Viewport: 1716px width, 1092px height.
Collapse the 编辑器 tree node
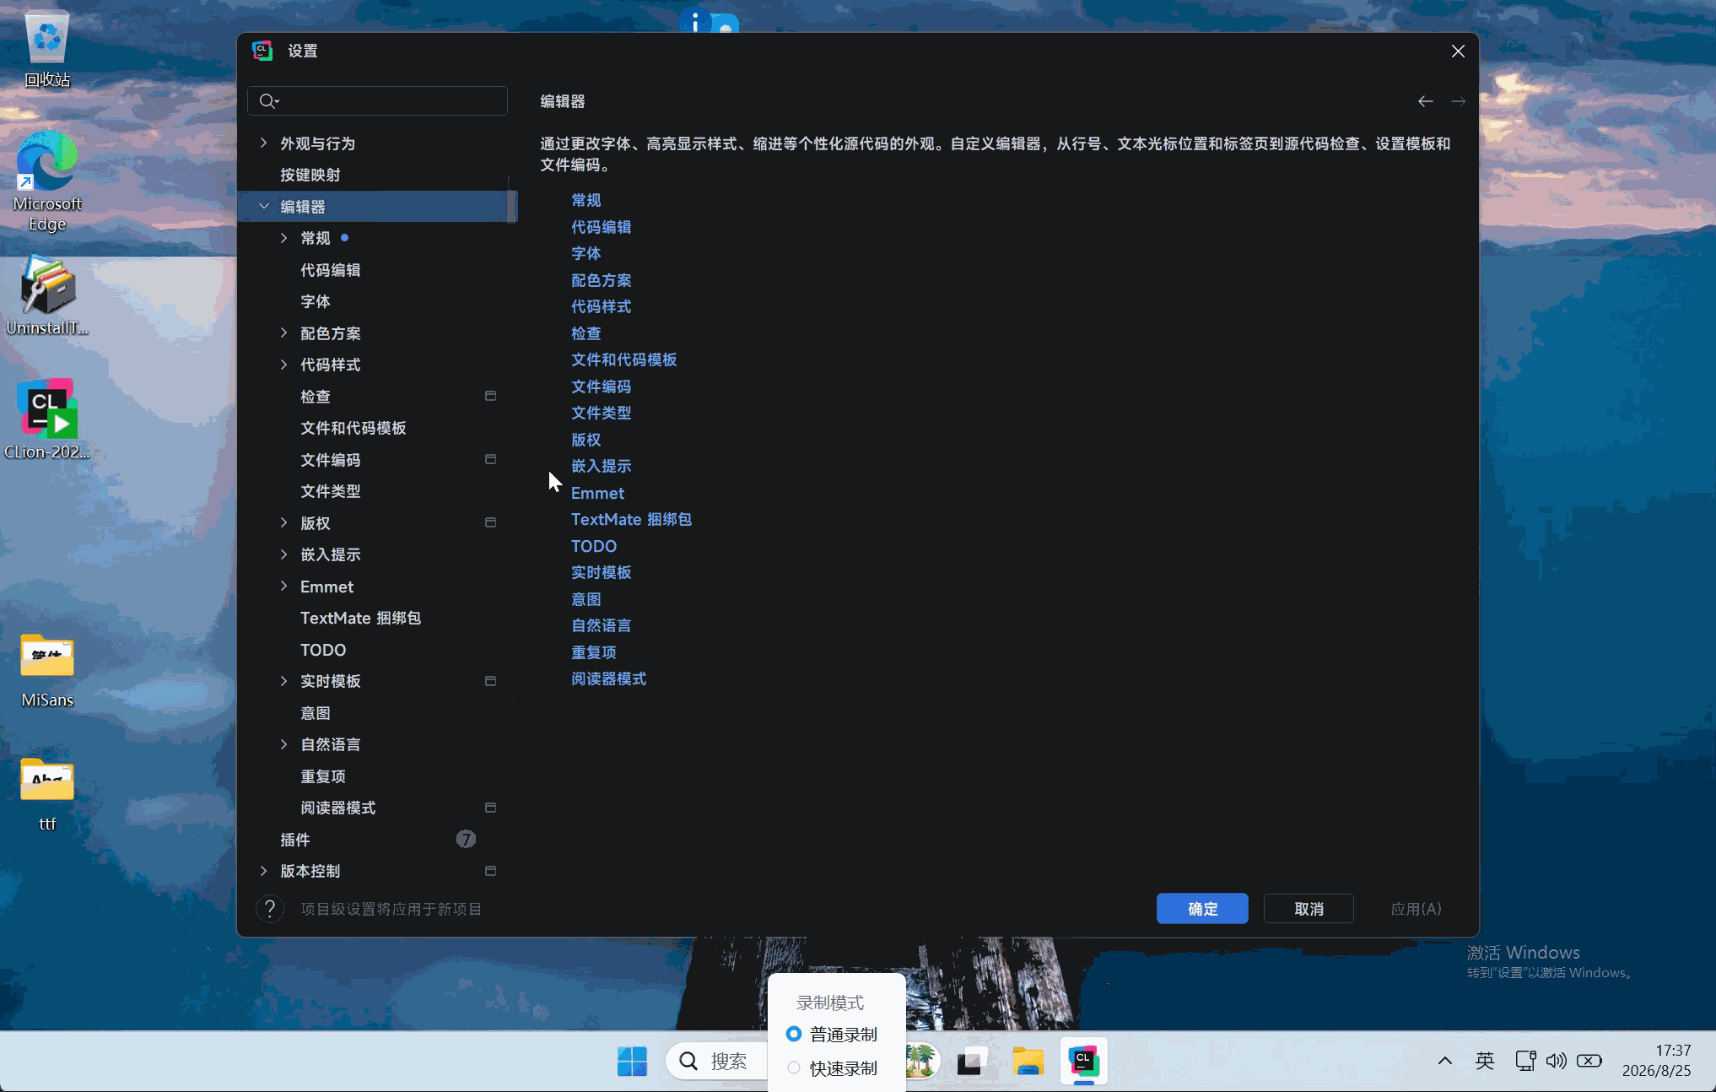point(263,206)
